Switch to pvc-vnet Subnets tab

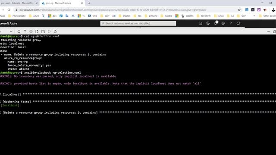pos(17,3)
